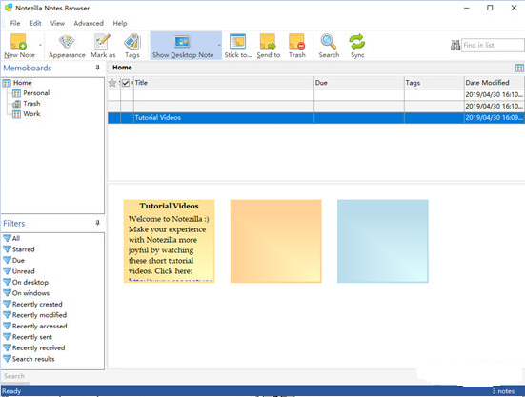This screenshot has height=397, width=525.
Task: Open the Appearance tool
Action: pos(67,46)
